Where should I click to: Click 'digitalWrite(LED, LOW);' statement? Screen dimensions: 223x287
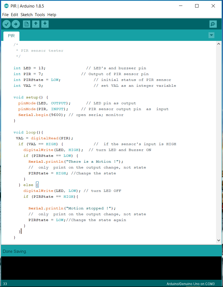[52, 191]
